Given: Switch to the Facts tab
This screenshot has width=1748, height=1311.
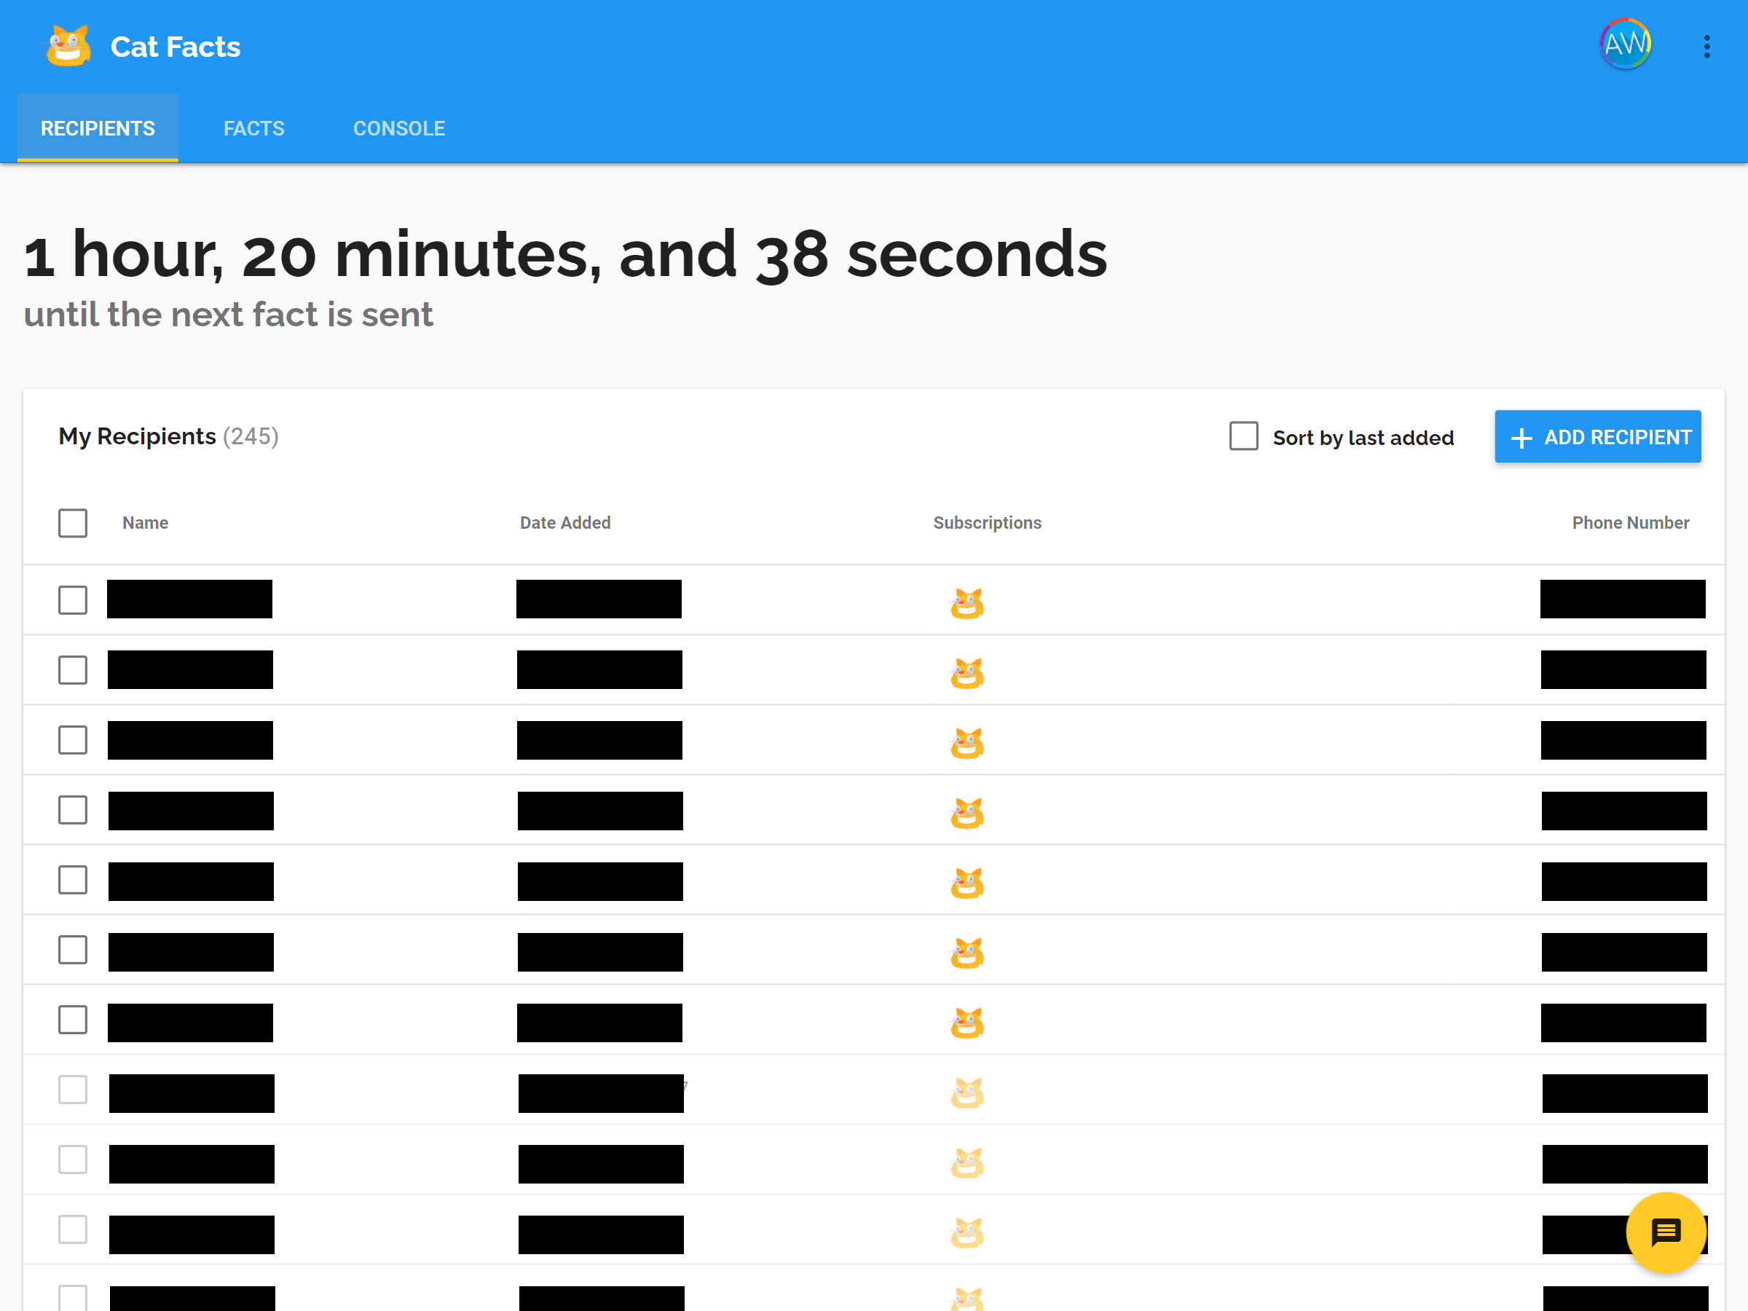Looking at the screenshot, I should tap(253, 128).
